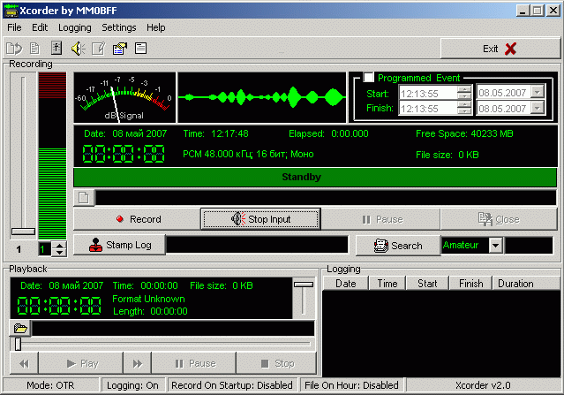Click the Finish date field 08.05.2007

coord(504,108)
